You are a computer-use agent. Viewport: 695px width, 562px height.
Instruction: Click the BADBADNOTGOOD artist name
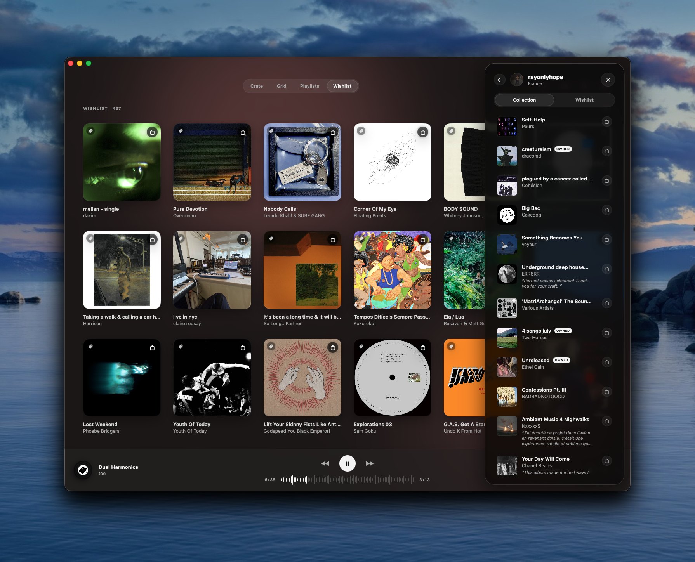[543, 397]
